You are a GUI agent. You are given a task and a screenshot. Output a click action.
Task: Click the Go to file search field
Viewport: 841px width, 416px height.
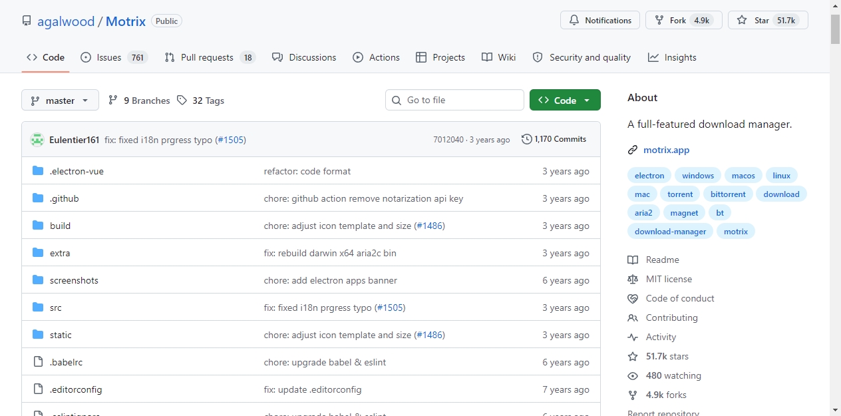[454, 100]
